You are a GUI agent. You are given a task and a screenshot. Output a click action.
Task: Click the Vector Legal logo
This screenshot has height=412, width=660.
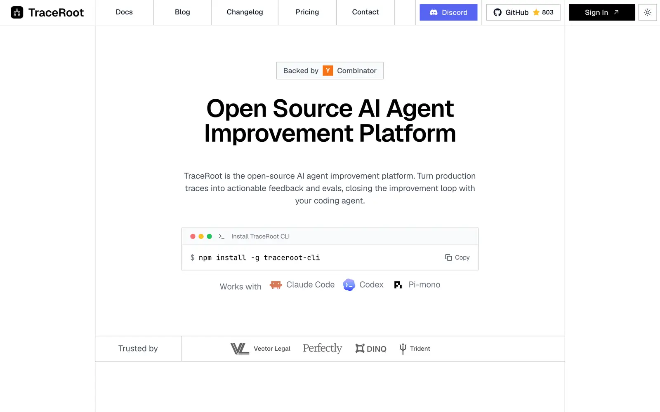[x=240, y=349]
